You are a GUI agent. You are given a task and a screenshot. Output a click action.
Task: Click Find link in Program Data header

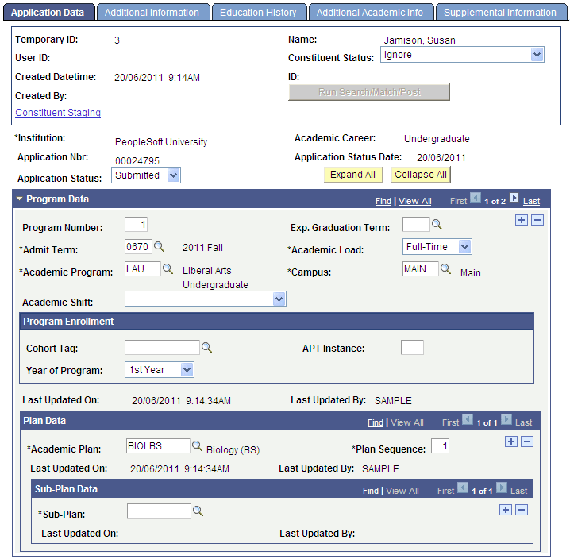(x=383, y=201)
